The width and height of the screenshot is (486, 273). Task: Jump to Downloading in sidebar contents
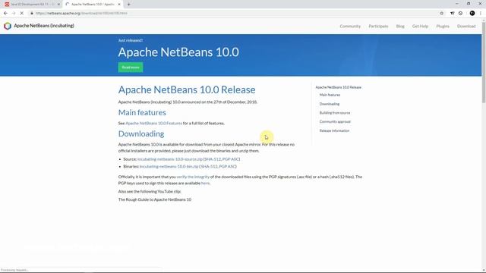coord(329,104)
